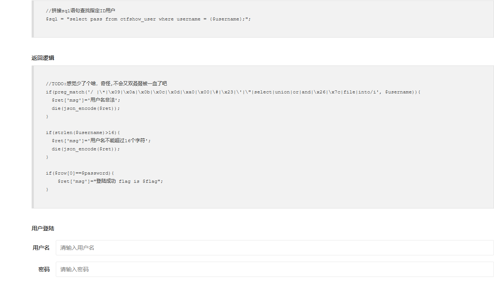Select the 用户登陆 heading text
The width and height of the screenshot is (494, 284).
(43, 228)
